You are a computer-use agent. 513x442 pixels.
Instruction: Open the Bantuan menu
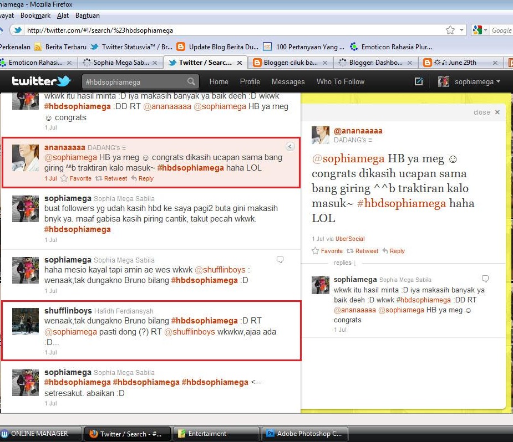coord(88,16)
